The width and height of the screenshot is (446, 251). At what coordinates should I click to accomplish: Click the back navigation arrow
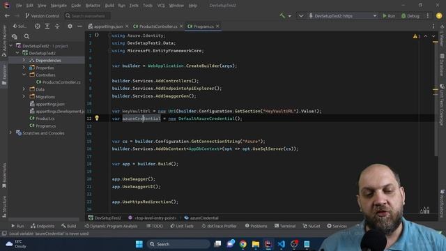click(x=7, y=16)
